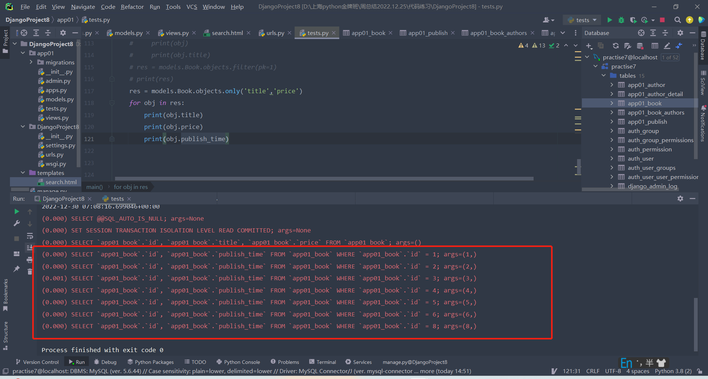Viewport: 708px width, 379px height.
Task: Restore layout icon in the Run panel sidebar
Action: [x=17, y=254]
